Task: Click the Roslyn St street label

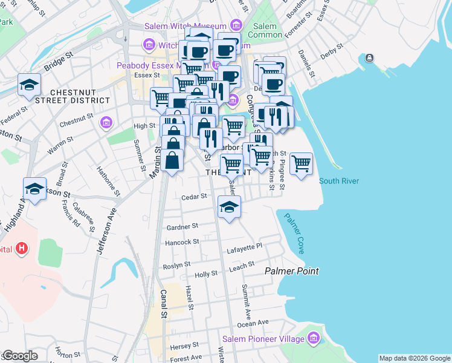Action: tap(176, 266)
